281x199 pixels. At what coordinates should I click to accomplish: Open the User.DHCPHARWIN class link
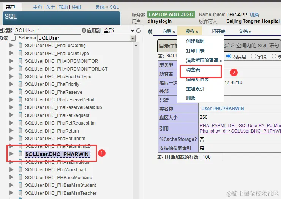[223, 109]
